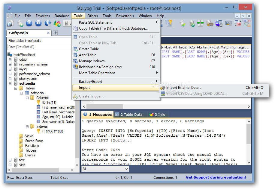Select Alter Table menu entry
The height and width of the screenshot is (189, 275).
point(116,55)
